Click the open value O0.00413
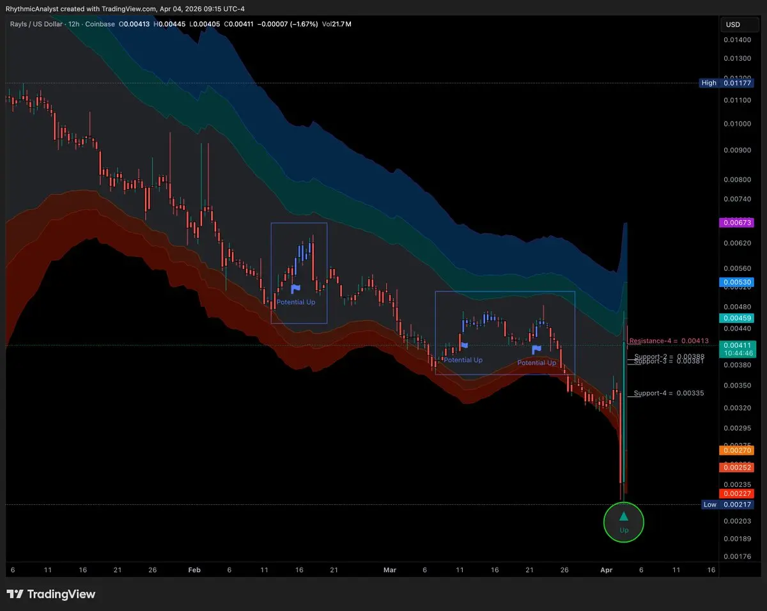Viewport: 767px width, 611px height. click(135, 24)
